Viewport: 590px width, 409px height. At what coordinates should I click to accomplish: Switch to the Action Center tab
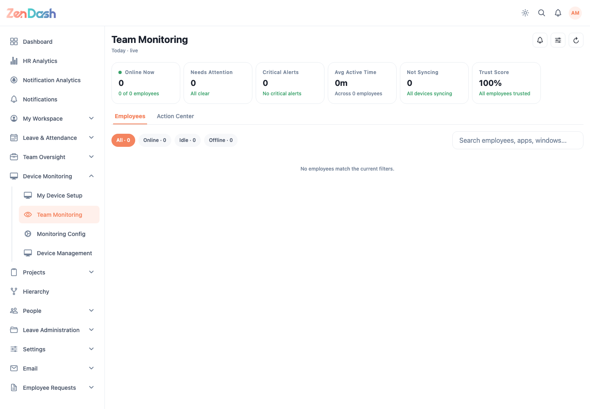(175, 116)
